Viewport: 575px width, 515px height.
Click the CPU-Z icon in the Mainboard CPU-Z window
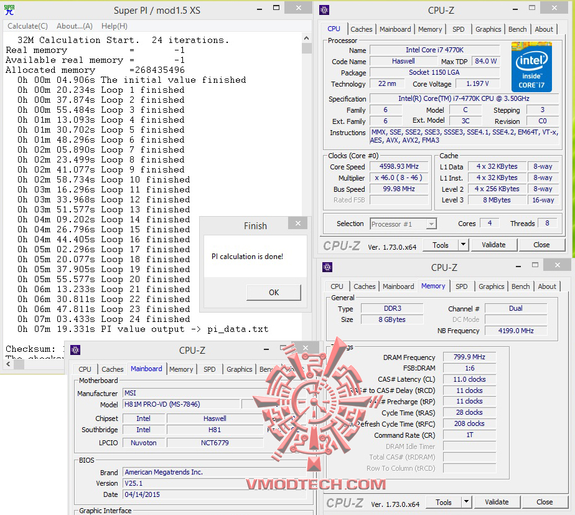(x=75, y=350)
